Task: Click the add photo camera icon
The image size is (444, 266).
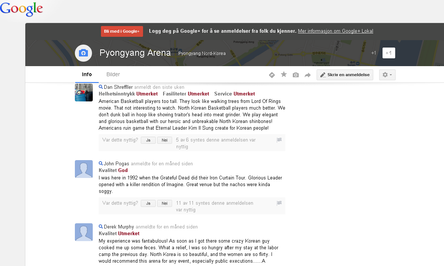Action: [x=296, y=75]
